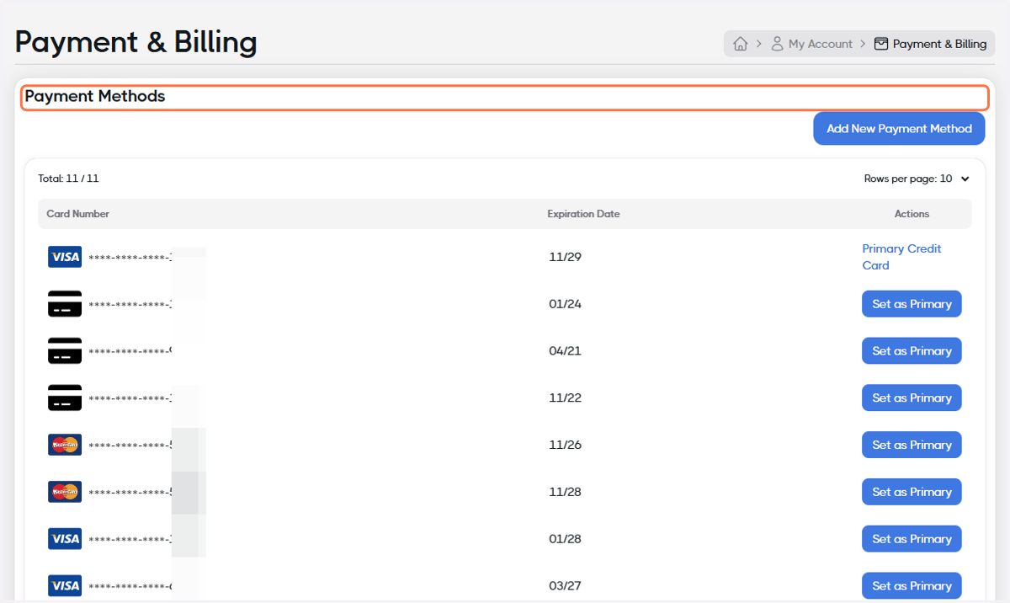Click the Payment & Billing breadcrumb icon
1010x603 pixels.
tap(881, 44)
